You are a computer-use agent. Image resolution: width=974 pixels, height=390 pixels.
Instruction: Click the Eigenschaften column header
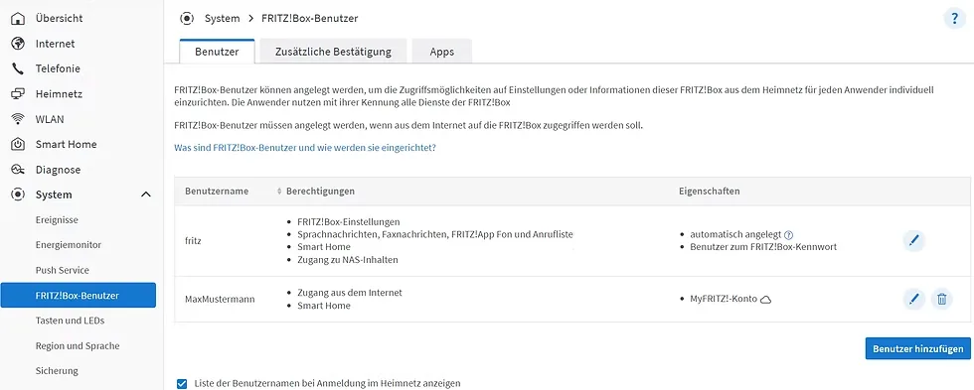click(710, 192)
